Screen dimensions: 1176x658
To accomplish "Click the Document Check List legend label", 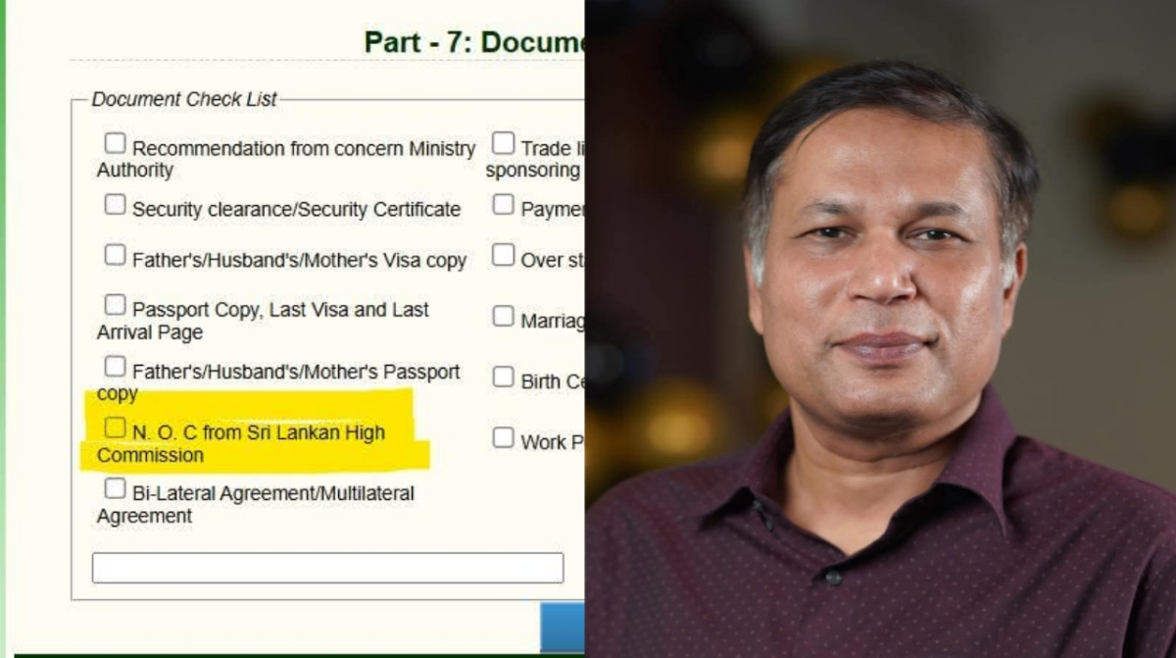I will (184, 99).
